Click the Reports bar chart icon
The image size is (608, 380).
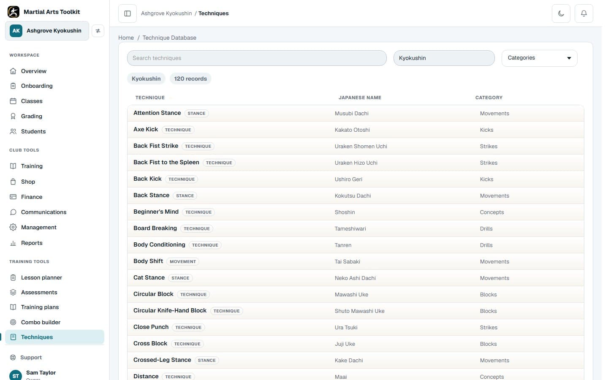pyautogui.click(x=13, y=243)
